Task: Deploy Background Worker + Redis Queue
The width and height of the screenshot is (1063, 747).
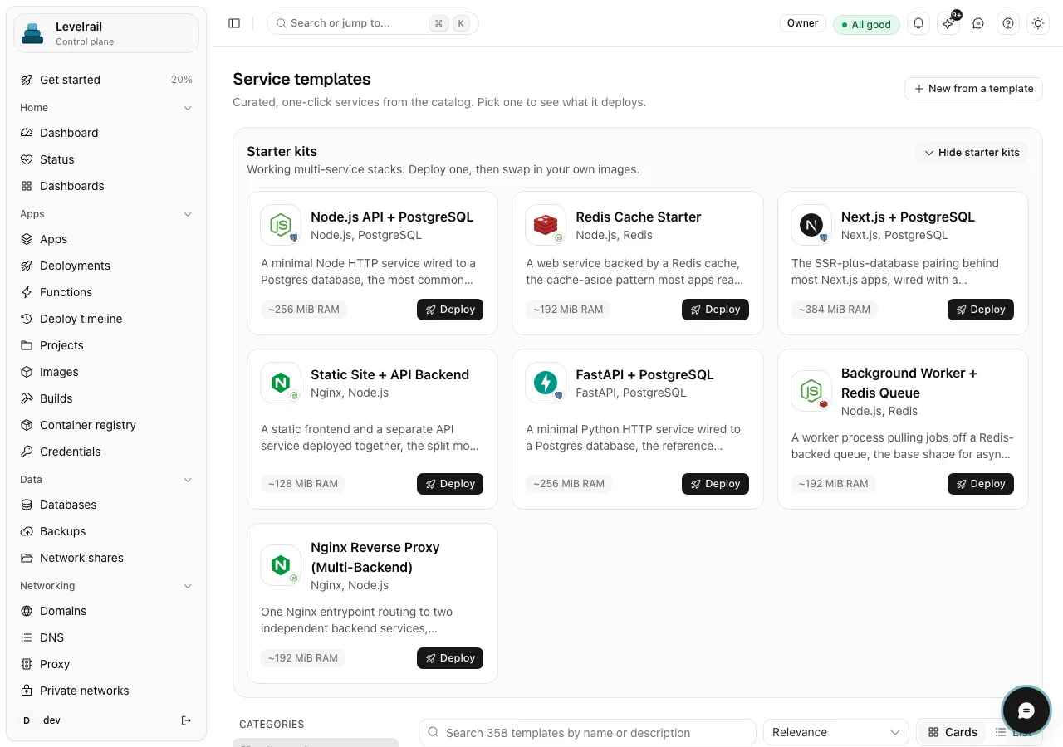Action: 981,484
